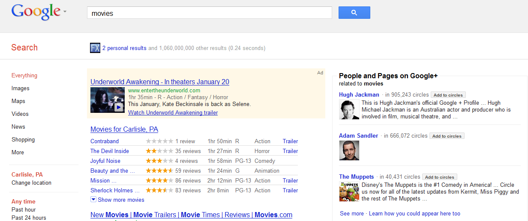
Task: Click The Muppets page thumbnail
Action: point(349,192)
